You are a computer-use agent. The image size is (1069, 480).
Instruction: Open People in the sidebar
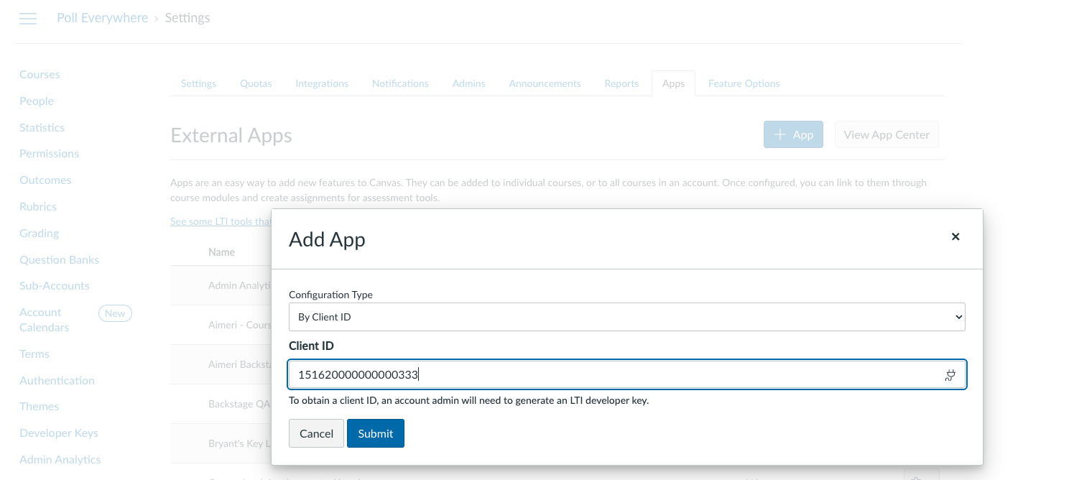pos(37,101)
